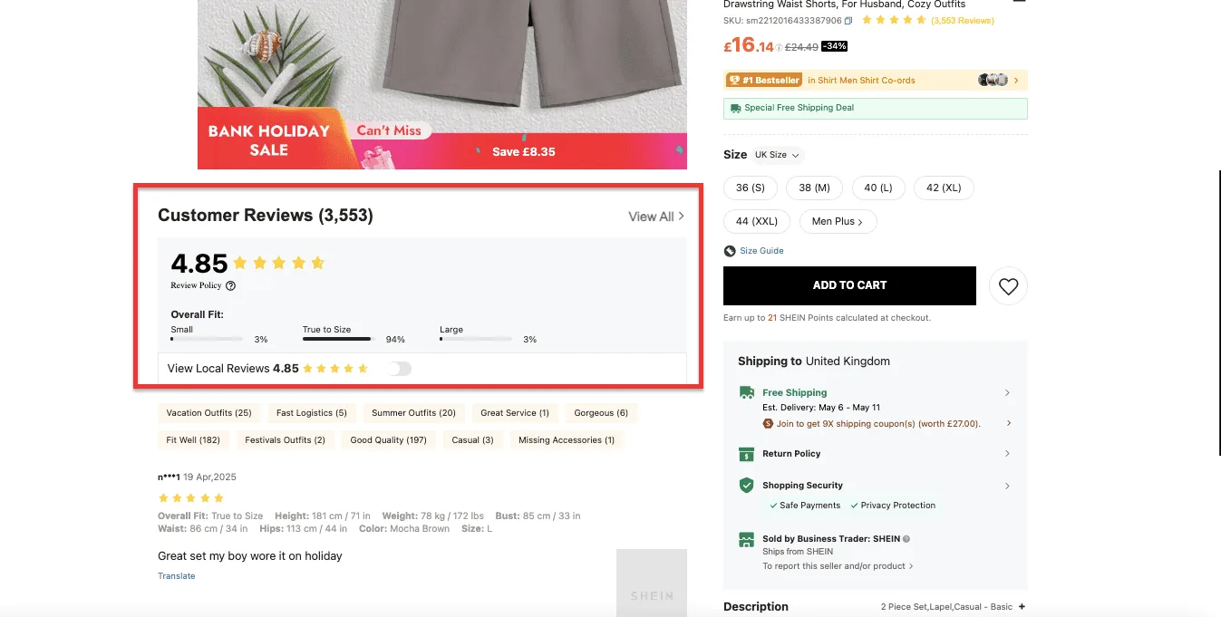Click star rating beside SKU at top
Screen dimensions: 1221x617
tap(894, 20)
